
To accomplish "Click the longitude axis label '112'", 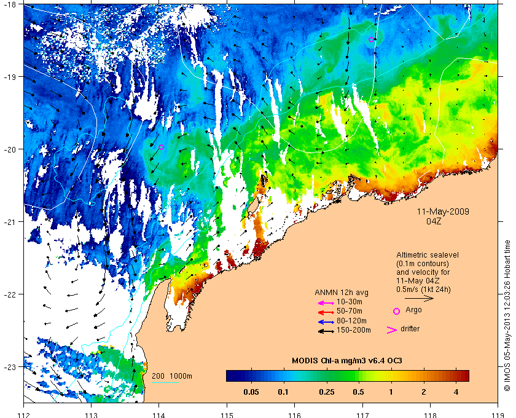I will pyautogui.click(x=24, y=415).
